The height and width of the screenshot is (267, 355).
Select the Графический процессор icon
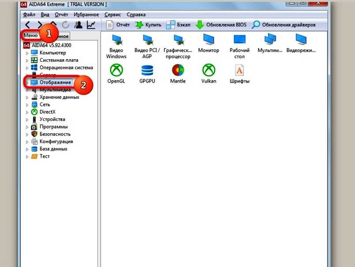coord(178,46)
